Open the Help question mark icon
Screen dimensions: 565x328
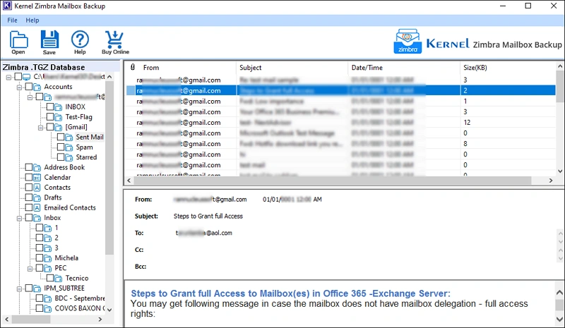tap(80, 40)
